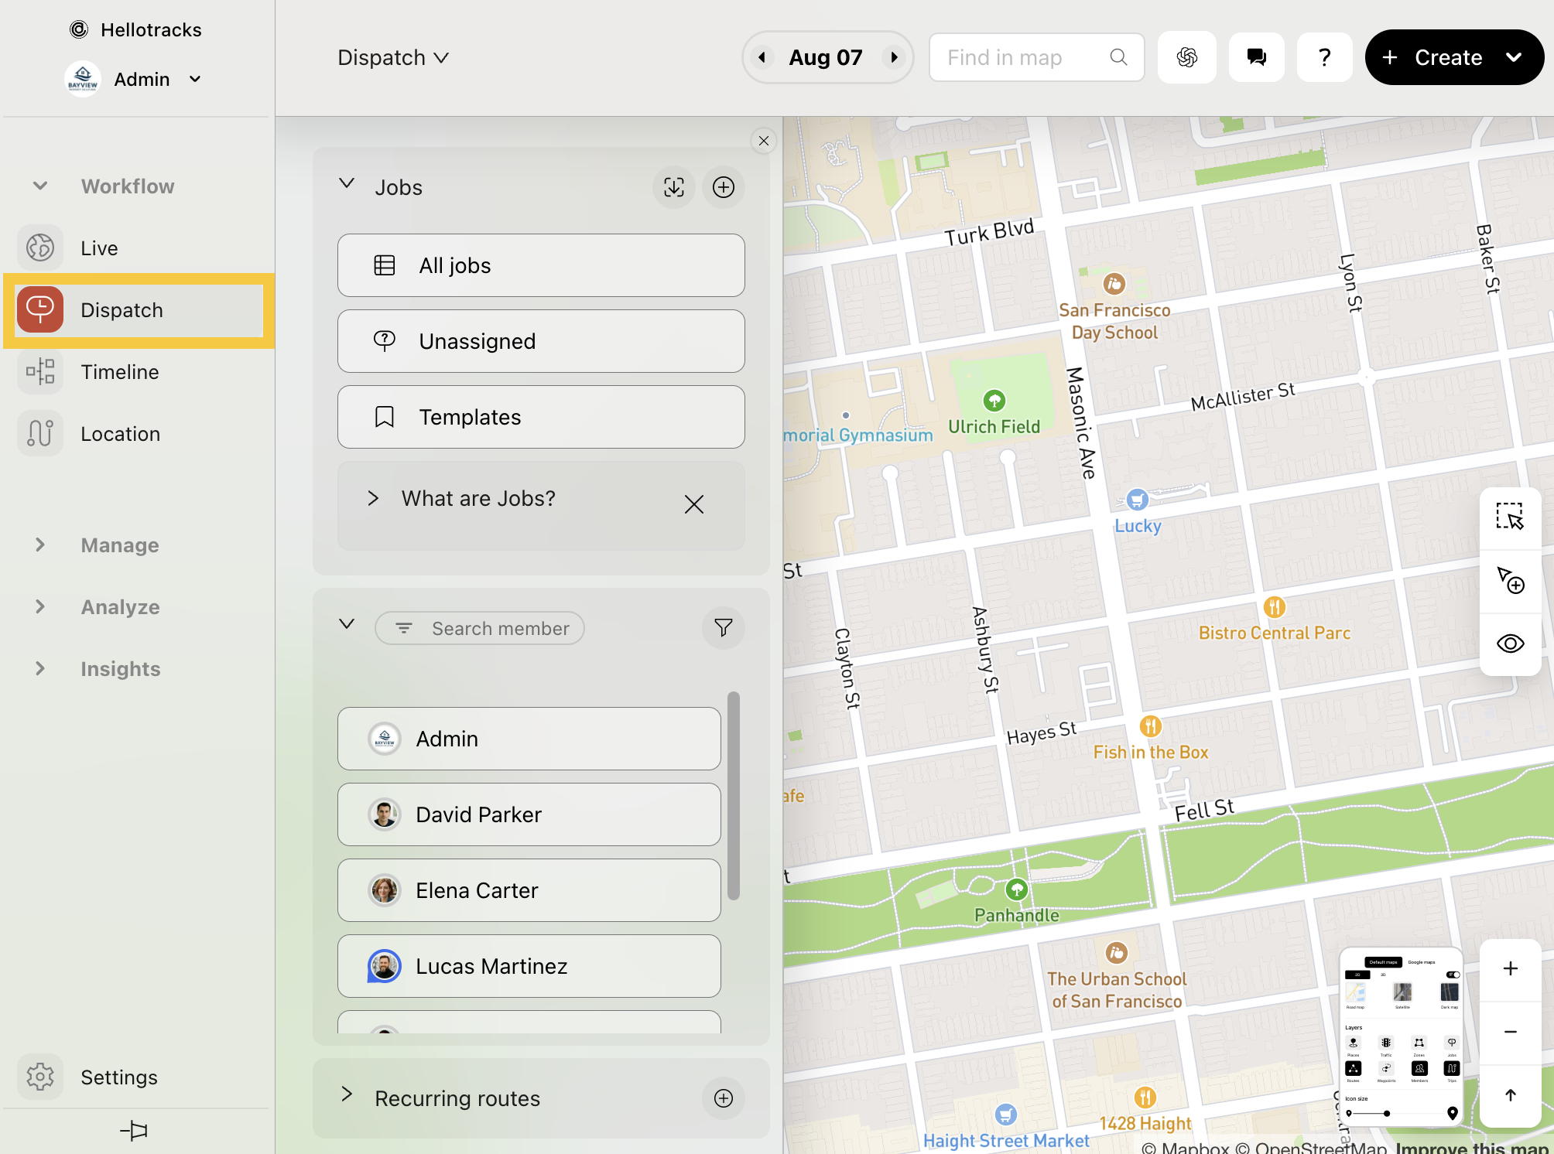Select member Elena Carter
The width and height of the screenshot is (1554, 1154).
[x=529, y=890]
